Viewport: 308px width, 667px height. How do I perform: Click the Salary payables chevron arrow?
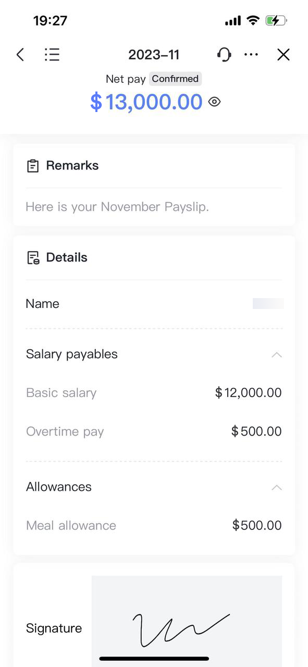pyautogui.click(x=276, y=355)
